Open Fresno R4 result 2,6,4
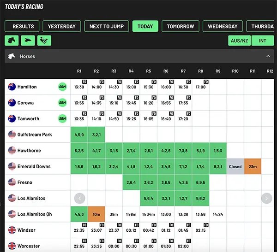This screenshot has height=252, width=277. click(131, 182)
